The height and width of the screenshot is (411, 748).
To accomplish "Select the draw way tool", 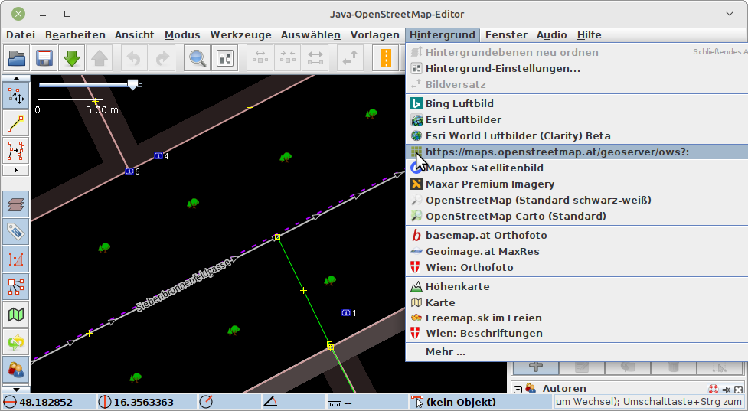I will pos(16,122).
